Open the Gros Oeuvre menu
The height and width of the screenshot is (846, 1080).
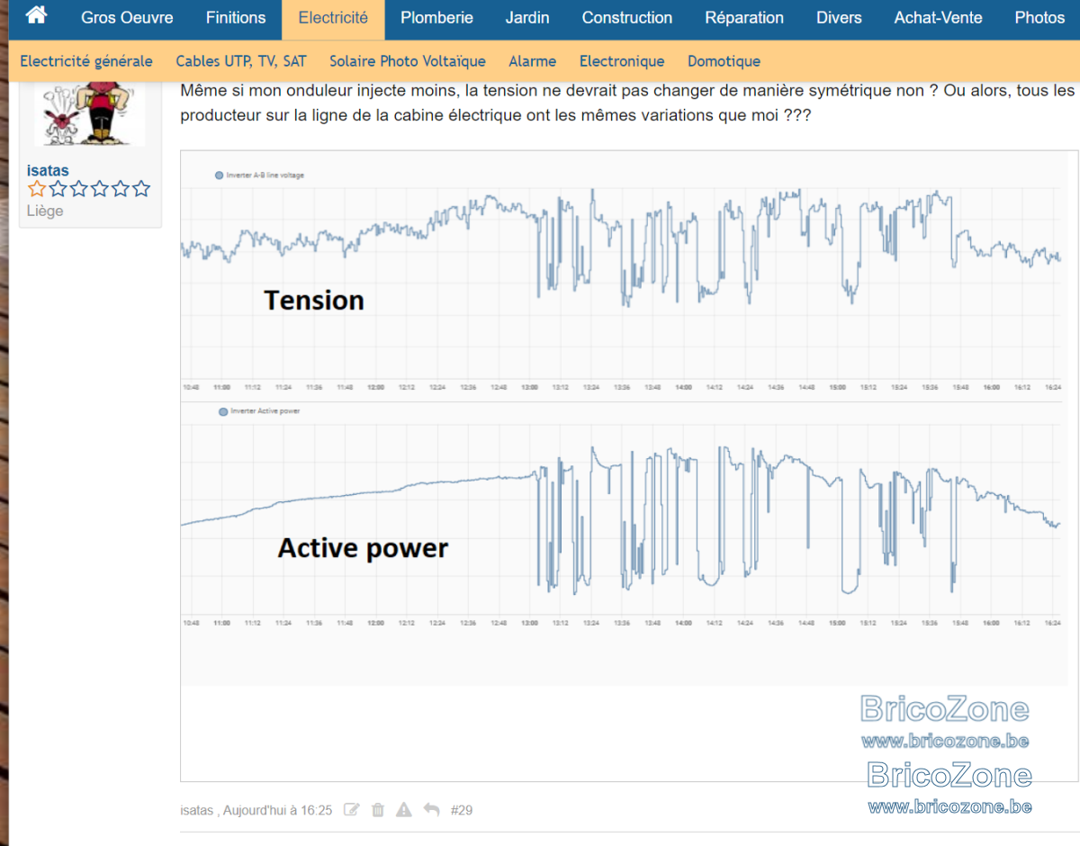(x=127, y=18)
